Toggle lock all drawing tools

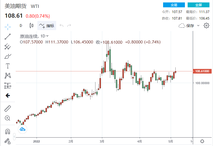(8, 141)
